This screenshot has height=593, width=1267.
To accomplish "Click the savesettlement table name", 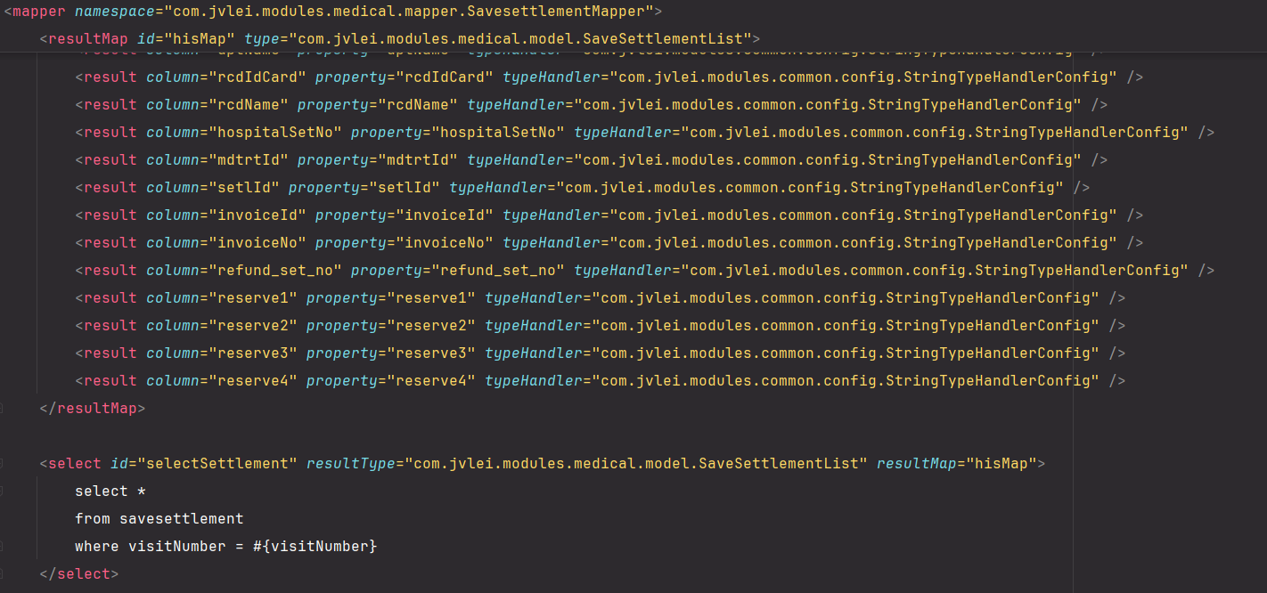I will coord(182,519).
